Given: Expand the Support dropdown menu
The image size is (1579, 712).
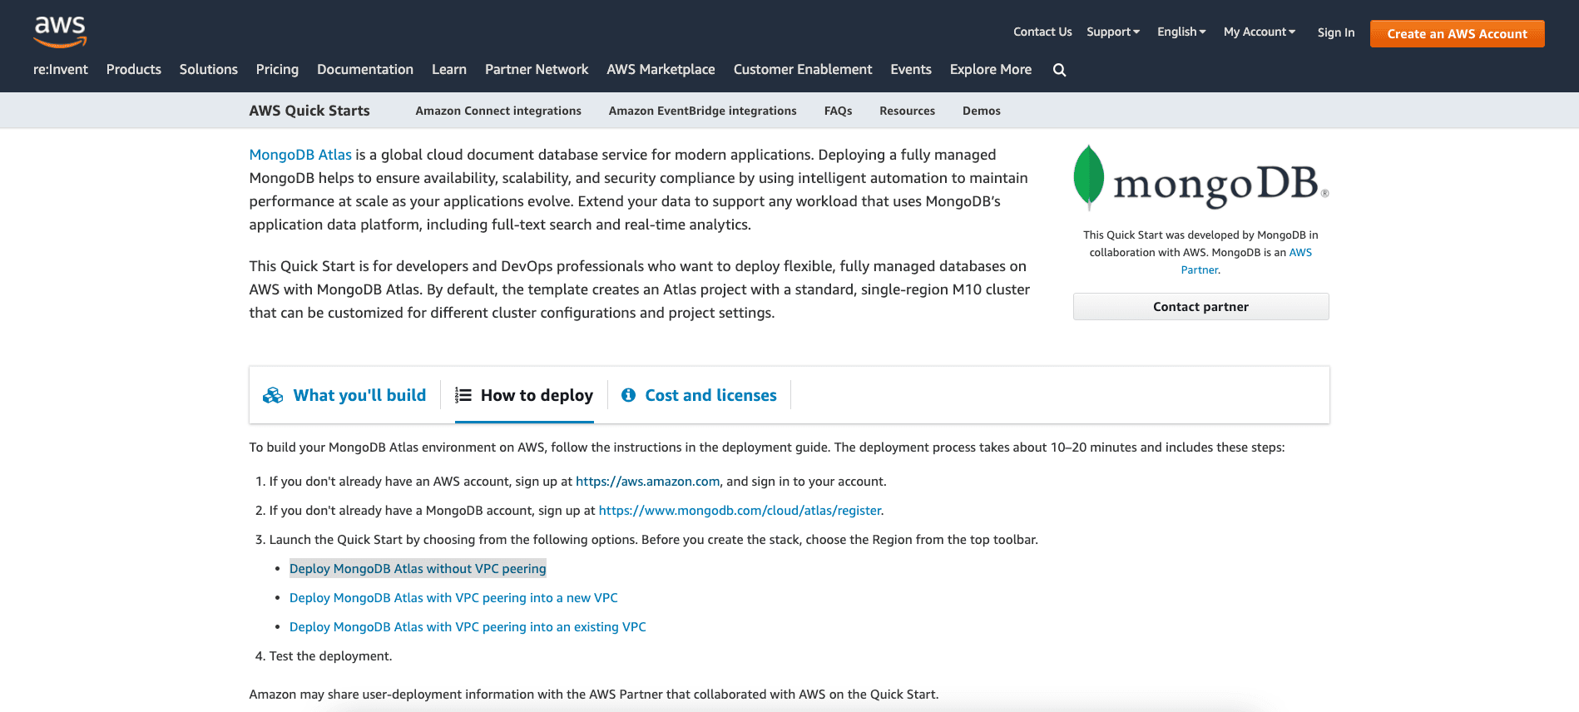Looking at the screenshot, I should 1112,32.
